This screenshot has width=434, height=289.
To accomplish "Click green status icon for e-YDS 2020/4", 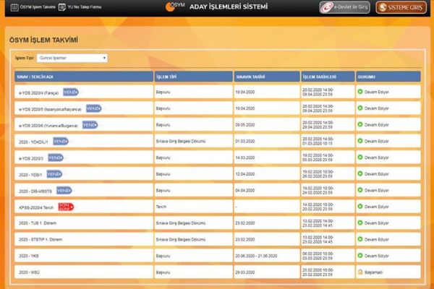I will click(360, 92).
